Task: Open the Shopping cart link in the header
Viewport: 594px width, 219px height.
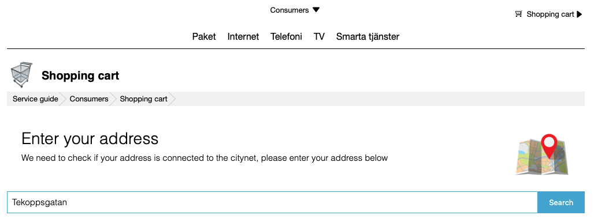Action: pyautogui.click(x=550, y=14)
